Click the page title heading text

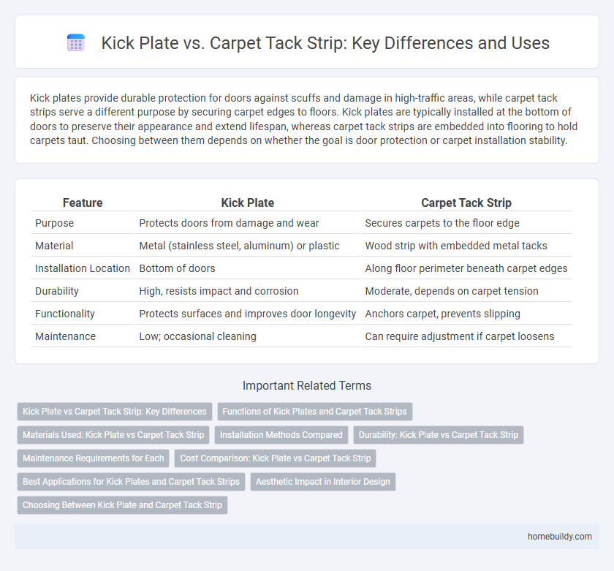(325, 43)
